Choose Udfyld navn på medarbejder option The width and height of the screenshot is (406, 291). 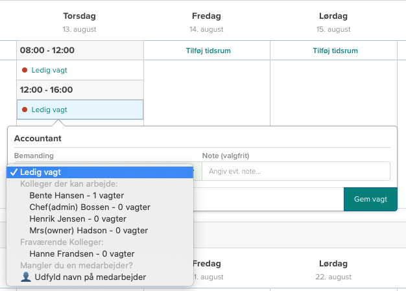click(x=90, y=277)
